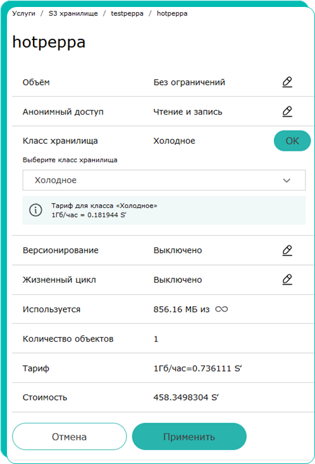Image resolution: width=315 pixels, height=464 pixels.
Task: Expand dropdown using the chevron arrow
Action: [287, 181]
